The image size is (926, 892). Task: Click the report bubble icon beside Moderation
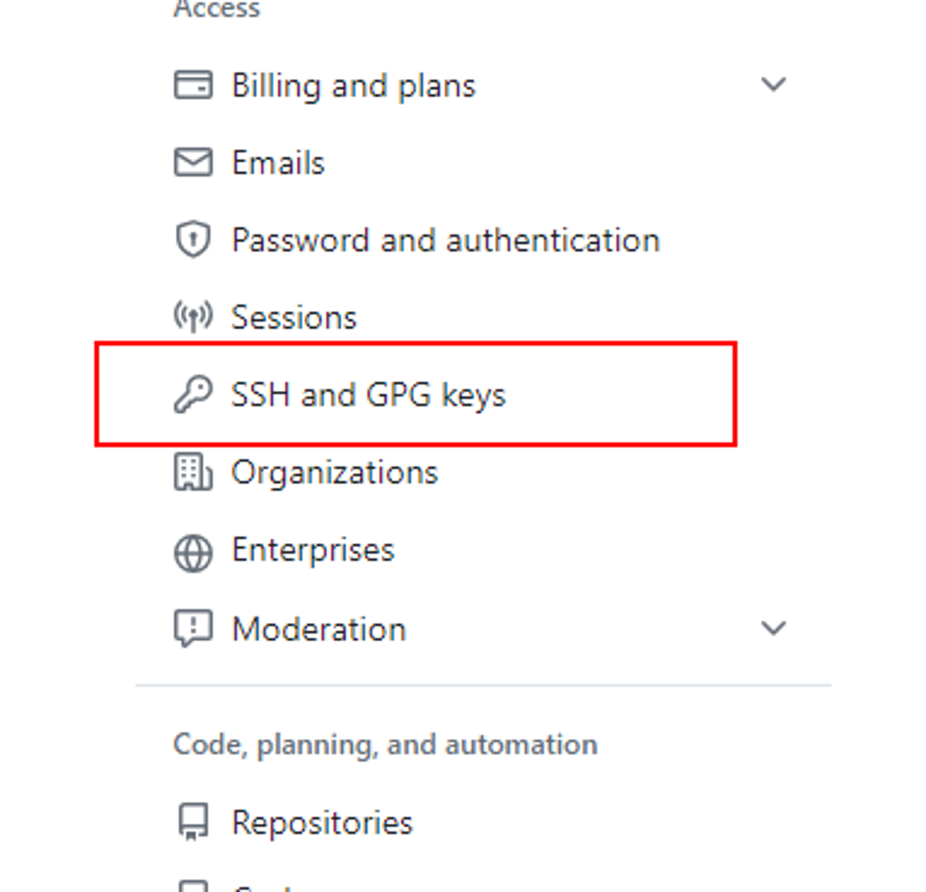pyautogui.click(x=193, y=628)
